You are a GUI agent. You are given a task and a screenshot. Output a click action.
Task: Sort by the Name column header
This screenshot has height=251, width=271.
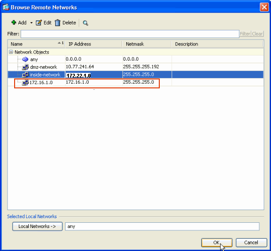click(x=36, y=44)
